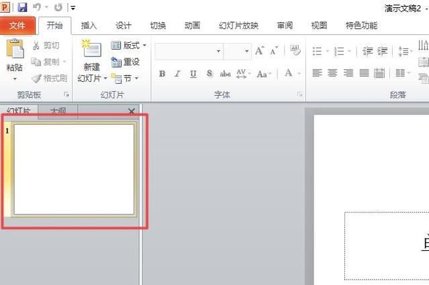Align text left
This screenshot has width=429, height=285.
pyautogui.click(x=317, y=73)
